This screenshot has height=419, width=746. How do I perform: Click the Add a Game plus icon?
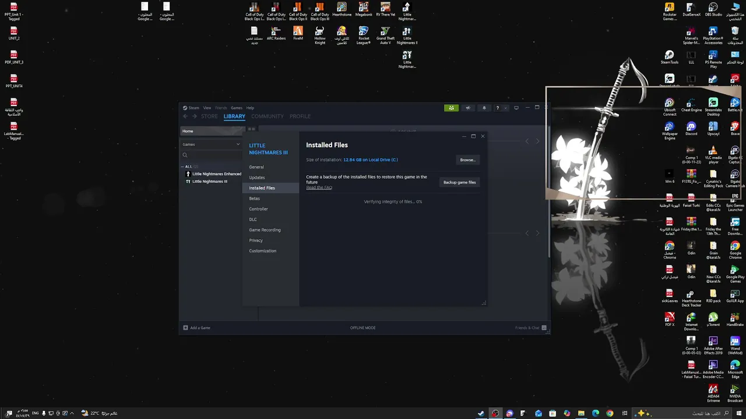[185, 328]
